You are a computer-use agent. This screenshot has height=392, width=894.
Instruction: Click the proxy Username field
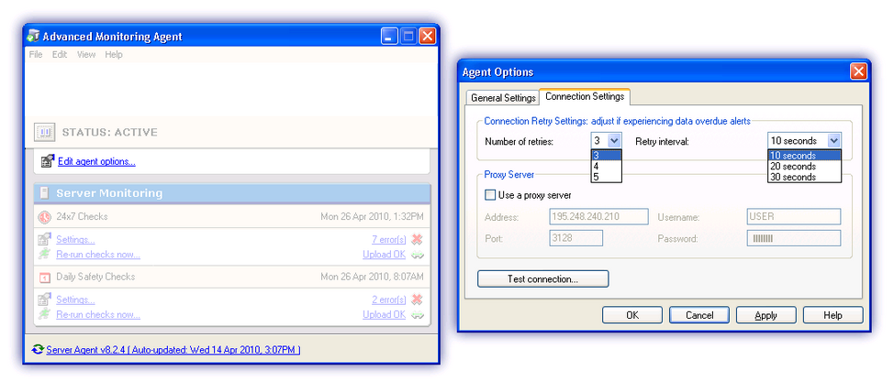[794, 217]
